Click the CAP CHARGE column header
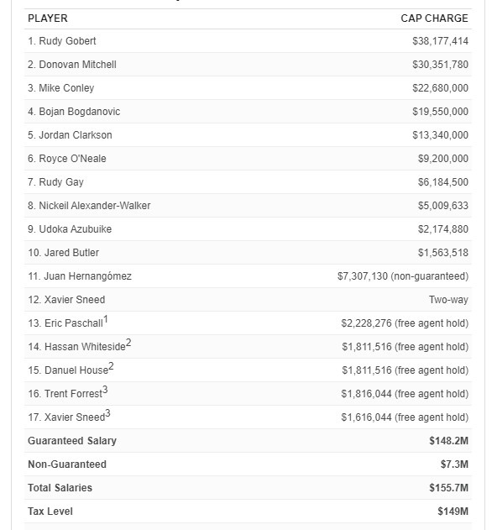The height and width of the screenshot is (530, 497). coord(434,18)
